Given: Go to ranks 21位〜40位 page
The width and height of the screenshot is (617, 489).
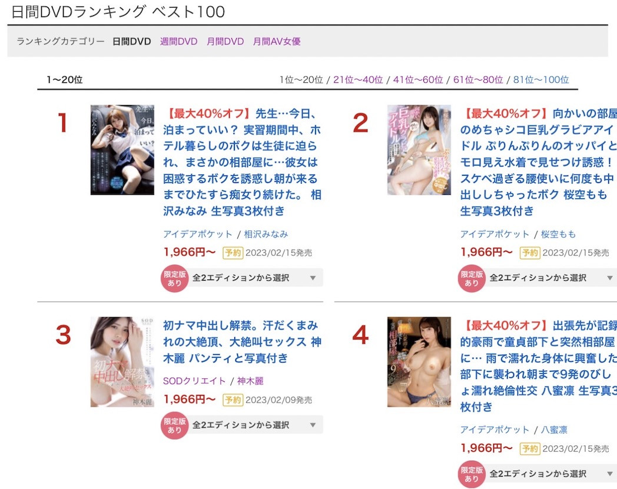Looking at the screenshot, I should [x=358, y=80].
